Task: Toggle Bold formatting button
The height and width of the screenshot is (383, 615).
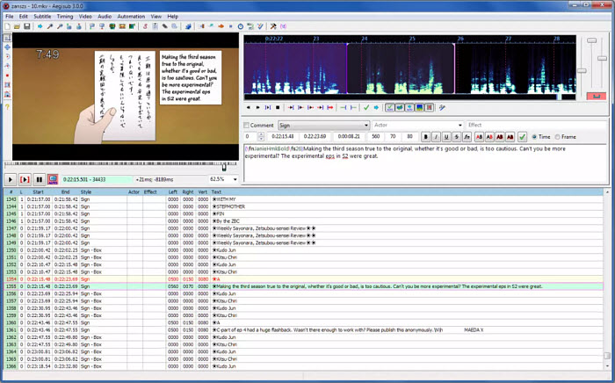Action: [x=425, y=137]
